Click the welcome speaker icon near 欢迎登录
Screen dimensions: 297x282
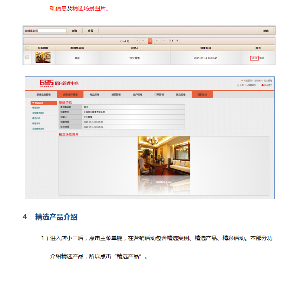point(242,81)
